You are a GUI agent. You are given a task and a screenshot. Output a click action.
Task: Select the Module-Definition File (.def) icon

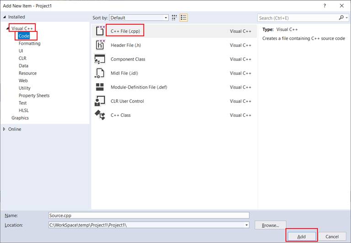(x=100, y=87)
